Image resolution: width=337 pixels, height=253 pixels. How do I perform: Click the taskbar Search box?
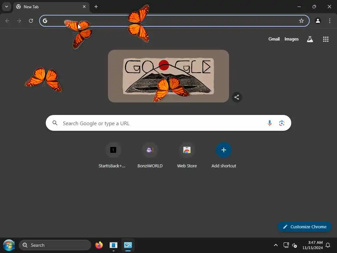tap(55, 245)
